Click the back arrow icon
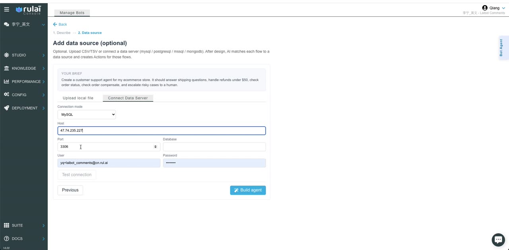This screenshot has width=509, height=250. tap(55, 24)
